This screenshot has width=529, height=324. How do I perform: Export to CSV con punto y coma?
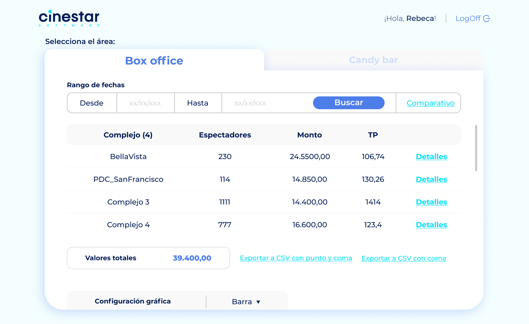coord(296,258)
